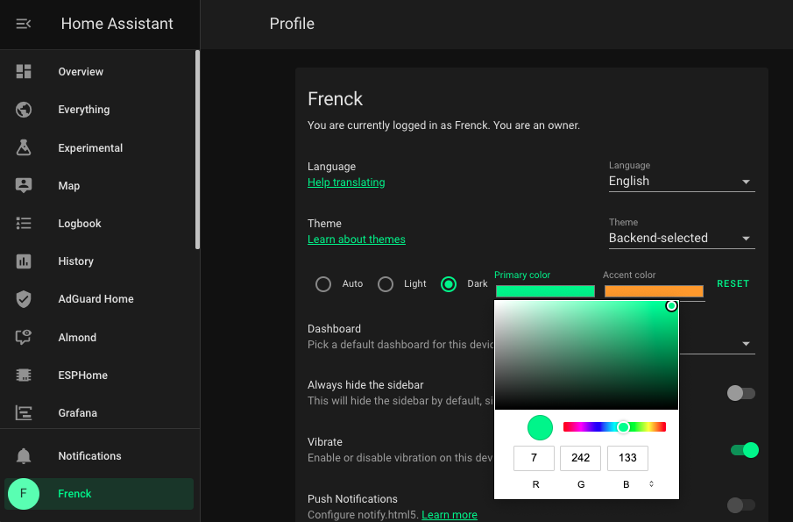Open the Overview dashboard from the sidebar
Screen dimensions: 793x522
tap(81, 71)
